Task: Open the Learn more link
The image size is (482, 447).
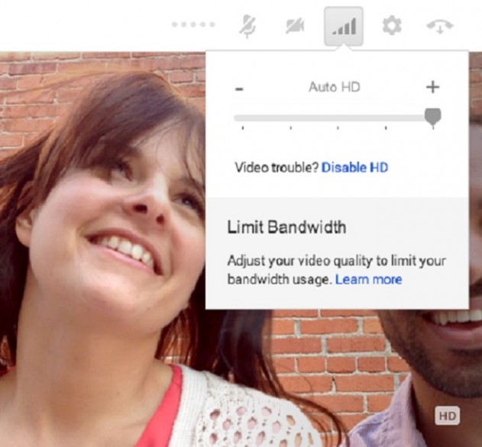Action: (x=368, y=279)
